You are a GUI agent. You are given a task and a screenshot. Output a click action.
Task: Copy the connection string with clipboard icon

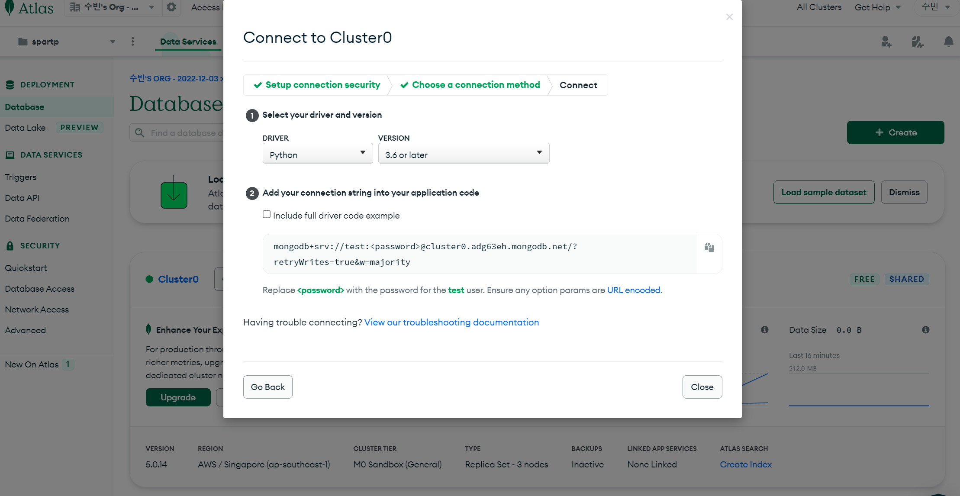709,248
